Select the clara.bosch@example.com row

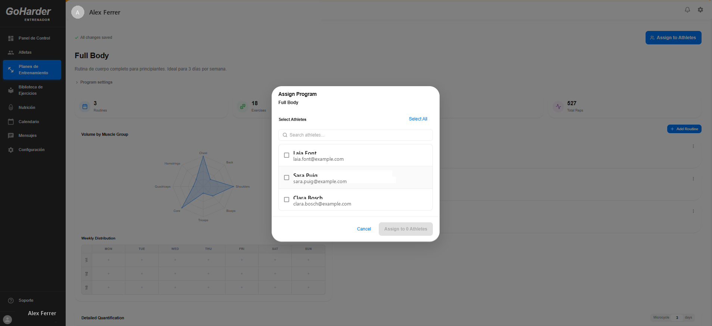pyautogui.click(x=356, y=200)
